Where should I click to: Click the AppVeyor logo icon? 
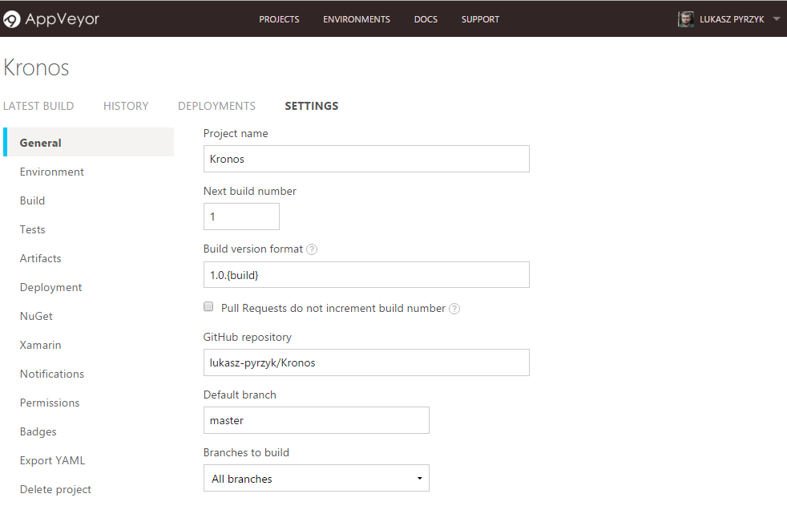tap(11, 19)
